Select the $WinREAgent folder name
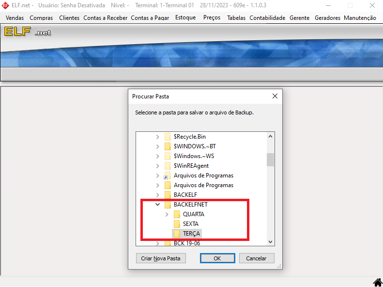Viewport: 383px width, 287px height. [x=191, y=166]
